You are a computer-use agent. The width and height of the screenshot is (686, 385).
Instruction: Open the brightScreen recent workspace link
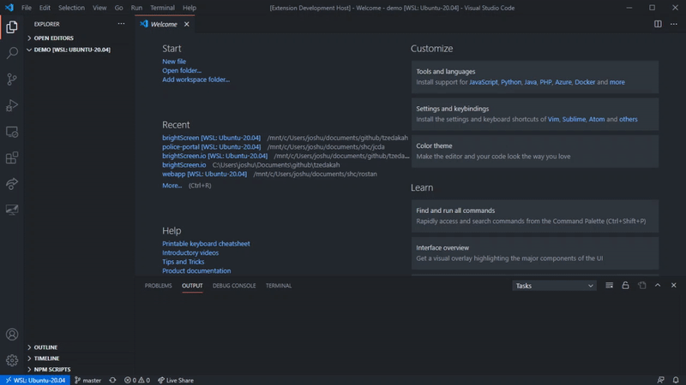(211, 138)
